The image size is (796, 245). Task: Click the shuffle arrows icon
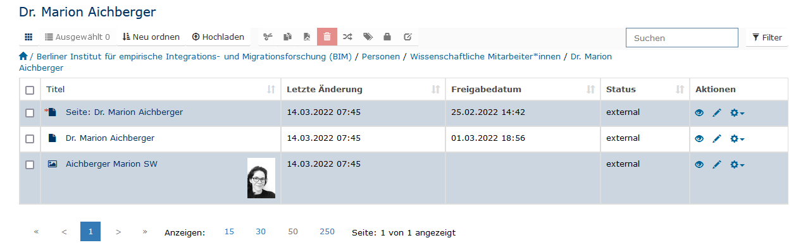347,37
